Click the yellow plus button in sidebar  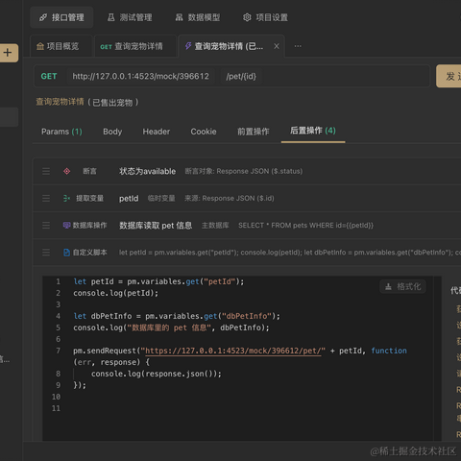point(8,53)
